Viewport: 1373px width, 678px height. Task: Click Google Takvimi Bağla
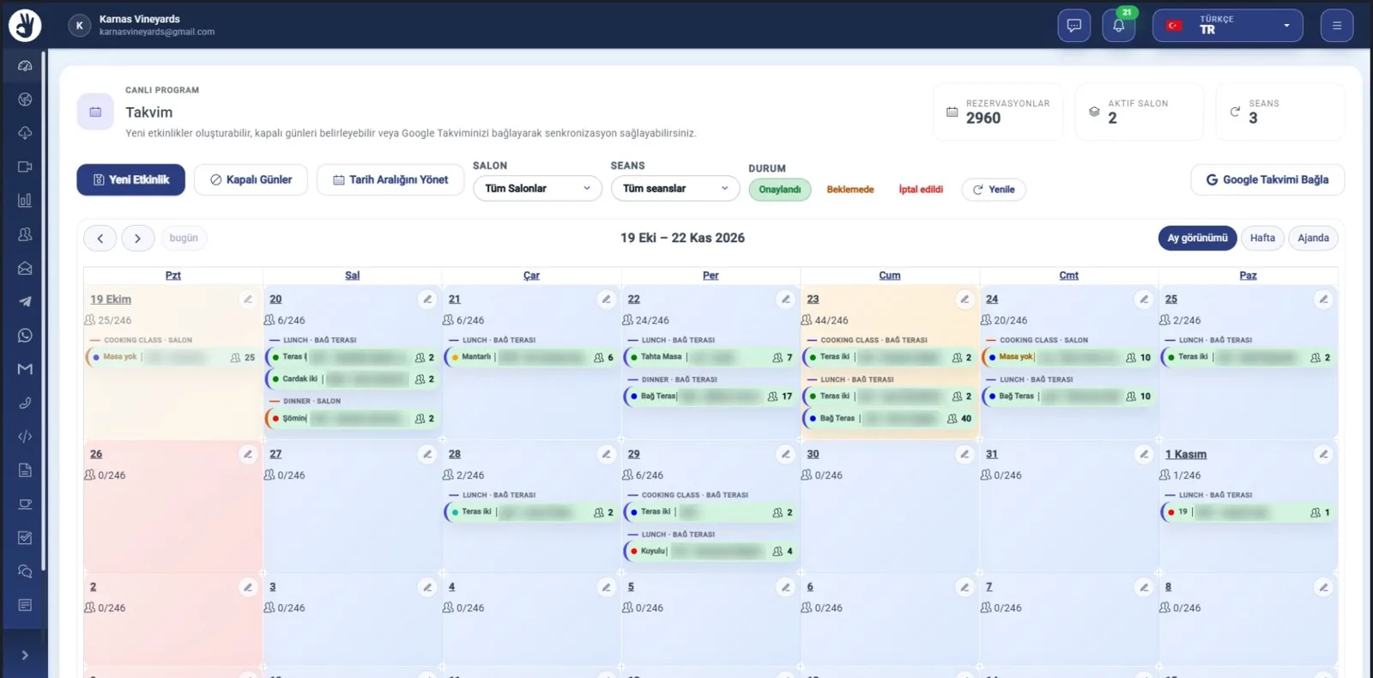tap(1267, 180)
